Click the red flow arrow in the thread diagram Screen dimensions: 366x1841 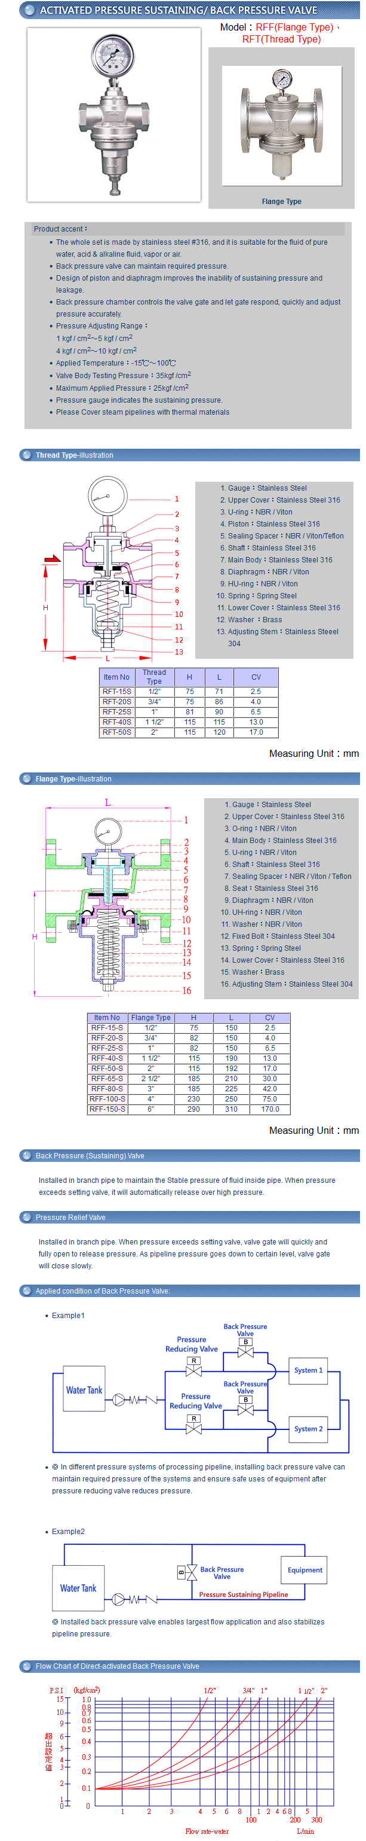coord(52,559)
